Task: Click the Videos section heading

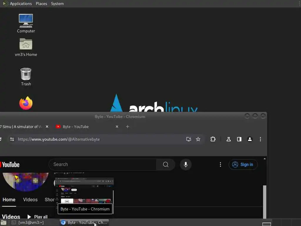Action: pyautogui.click(x=11, y=217)
